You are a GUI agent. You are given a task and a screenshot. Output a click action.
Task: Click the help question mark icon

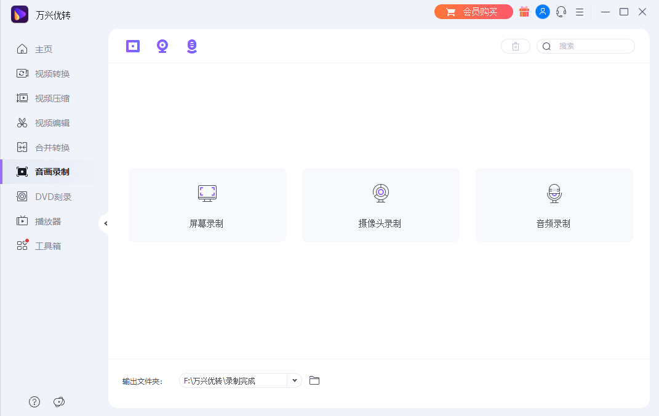34,401
